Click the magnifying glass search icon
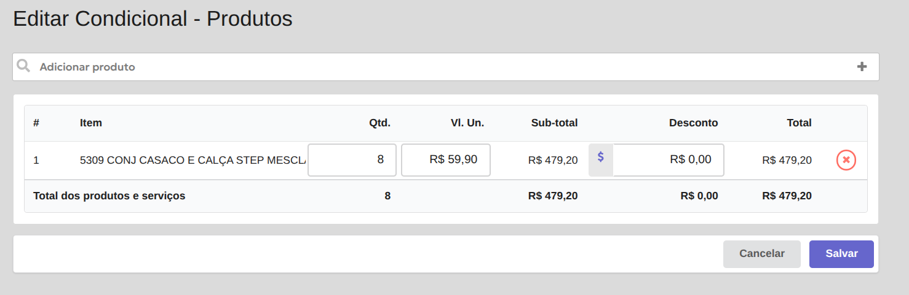 click(23, 66)
